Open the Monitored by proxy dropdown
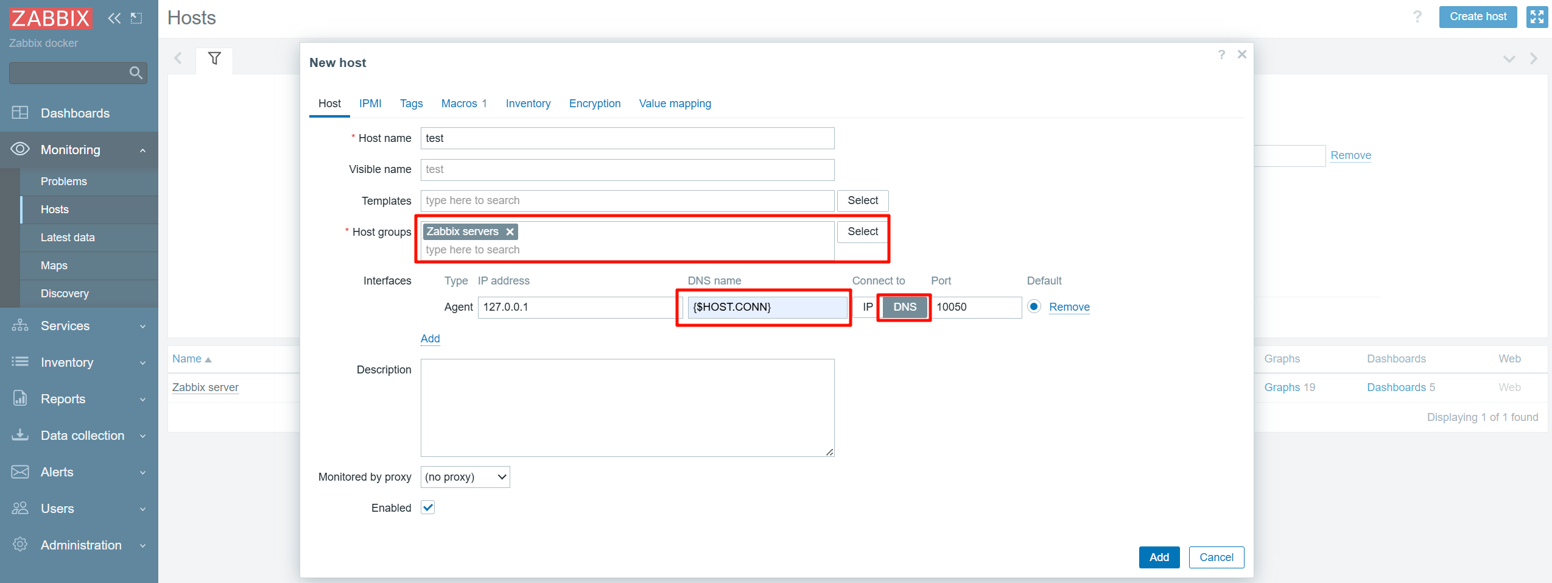Image resolution: width=1552 pixels, height=583 pixels. point(465,477)
